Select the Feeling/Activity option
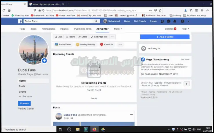The height and width of the screenshot is (133, 214). tap(86, 44)
